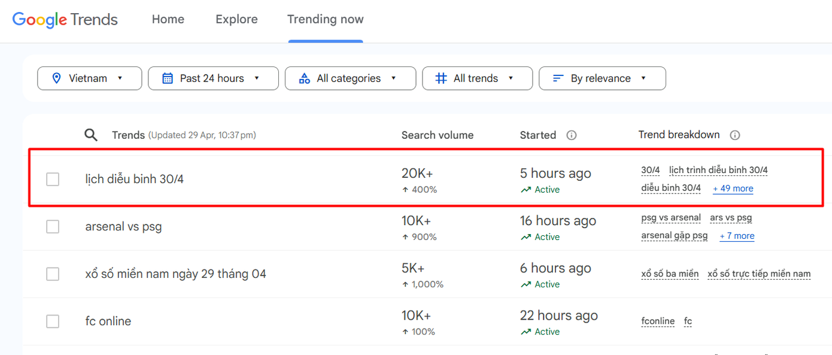Open the Past 24 hours time dropdown

point(213,78)
